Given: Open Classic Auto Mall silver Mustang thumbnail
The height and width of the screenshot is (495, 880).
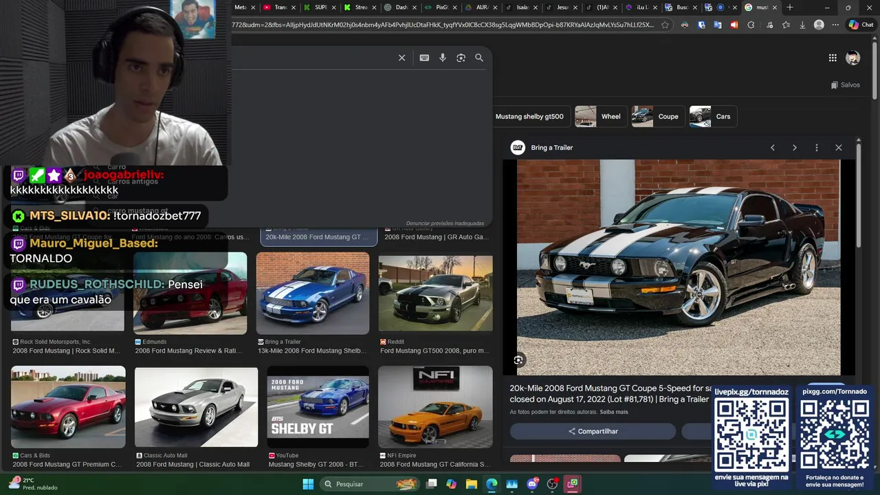Looking at the screenshot, I should tap(196, 407).
